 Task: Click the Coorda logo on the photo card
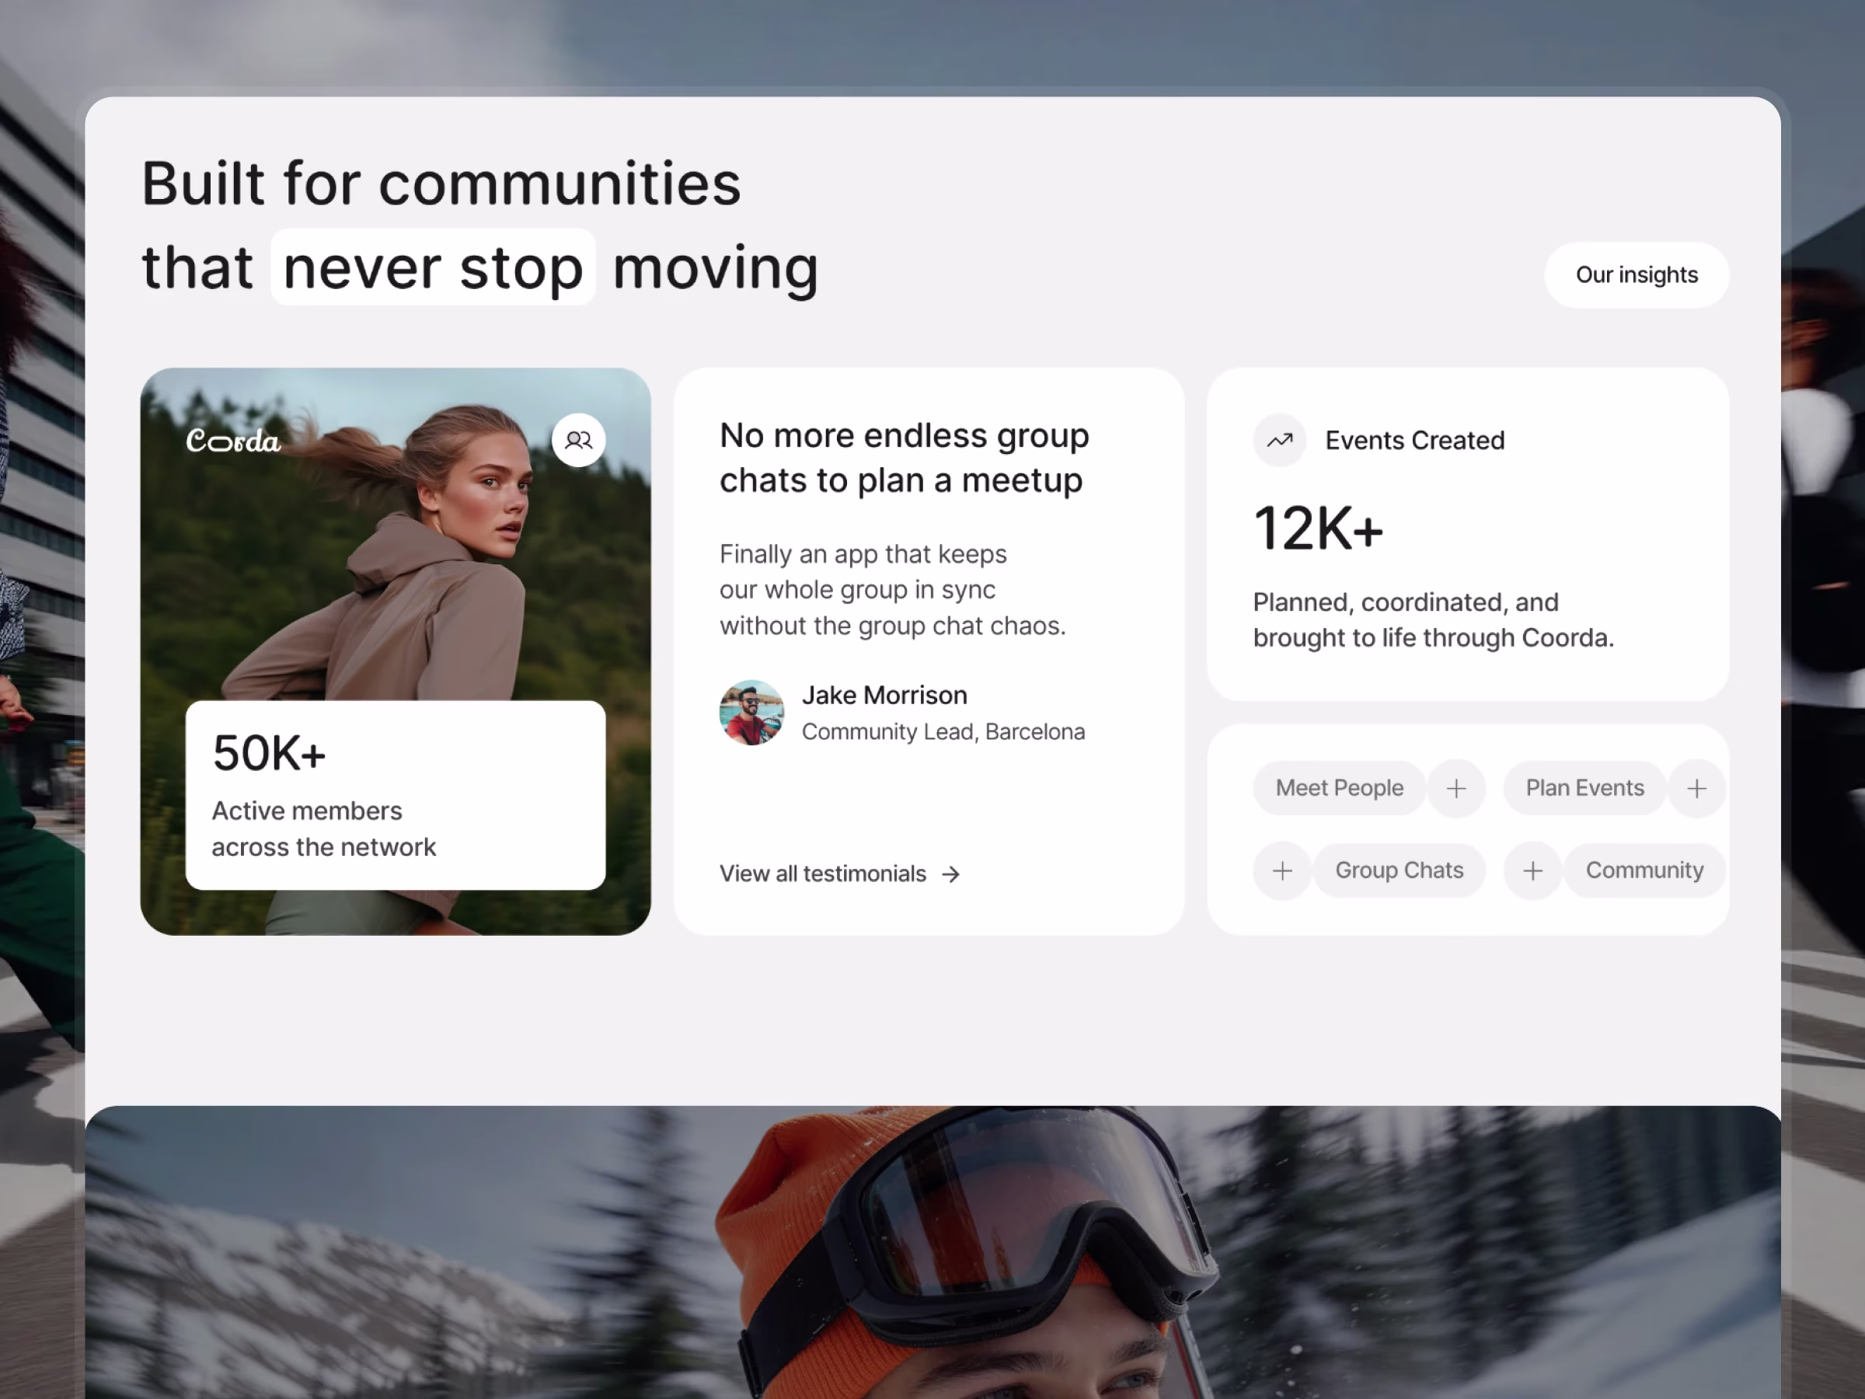pos(234,440)
